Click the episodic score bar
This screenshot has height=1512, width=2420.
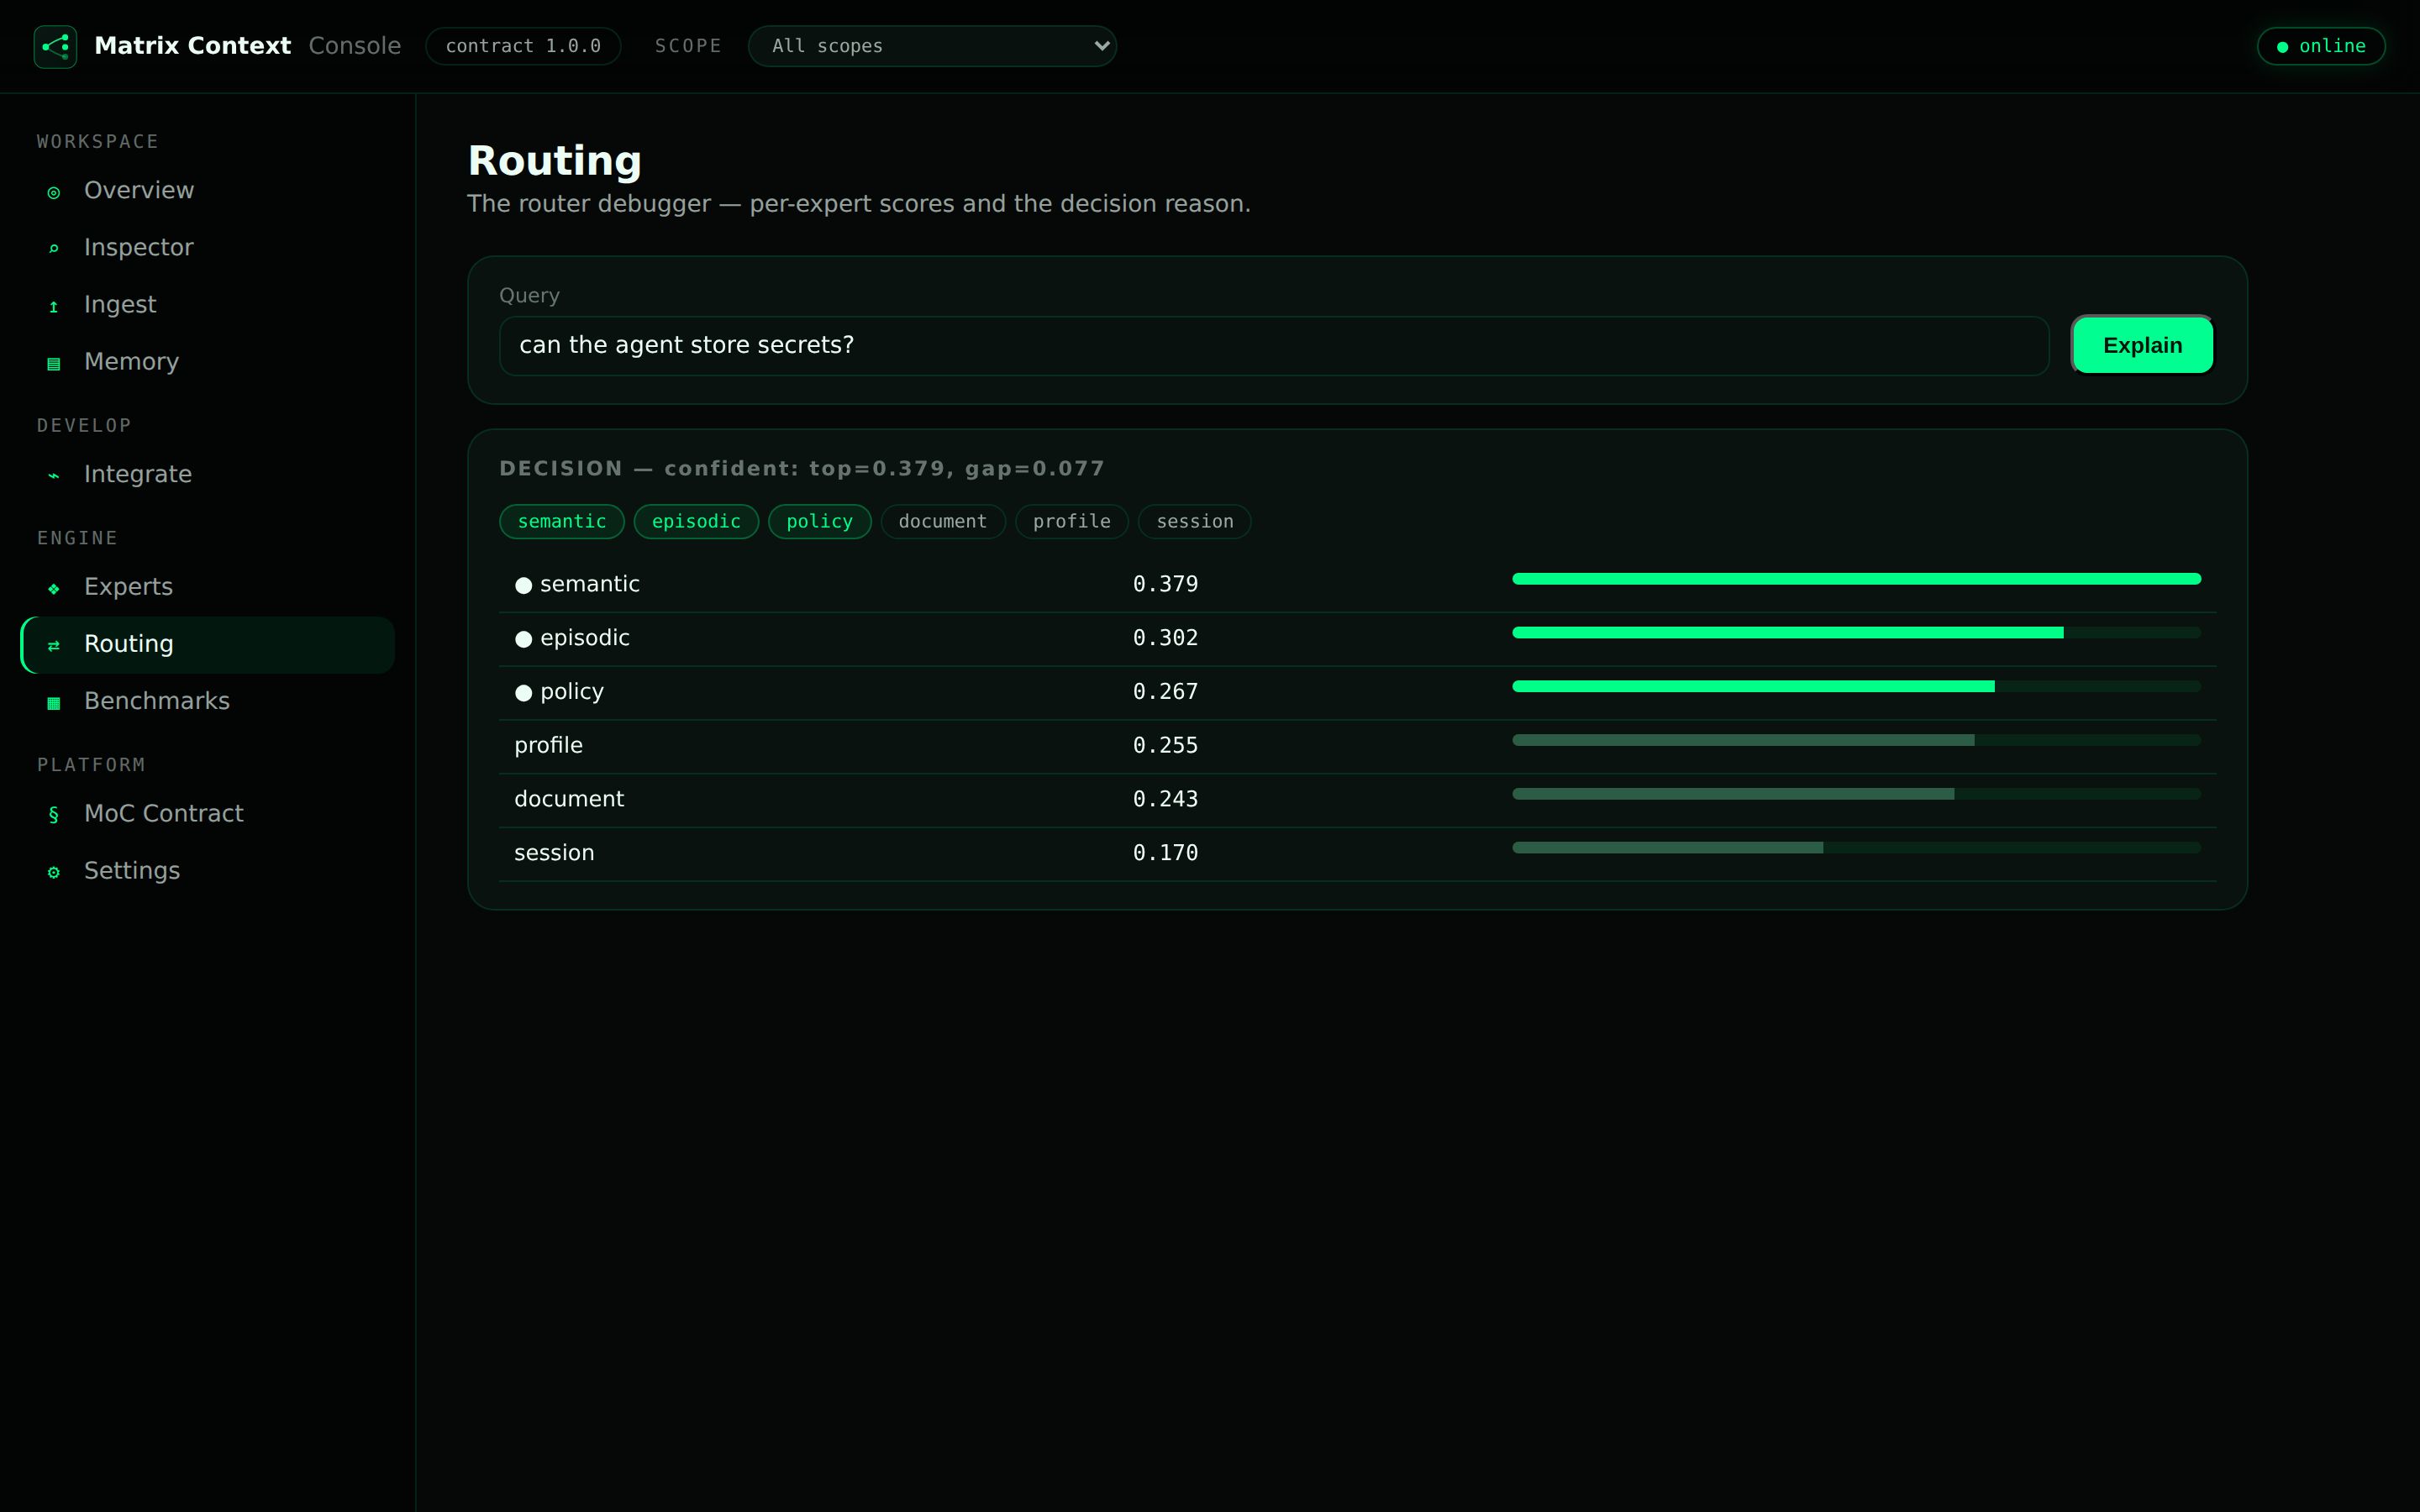pos(1857,633)
